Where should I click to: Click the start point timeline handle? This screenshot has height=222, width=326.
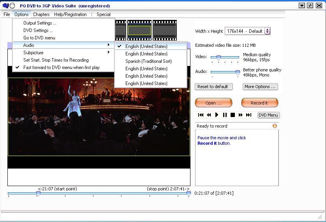coord(38,194)
